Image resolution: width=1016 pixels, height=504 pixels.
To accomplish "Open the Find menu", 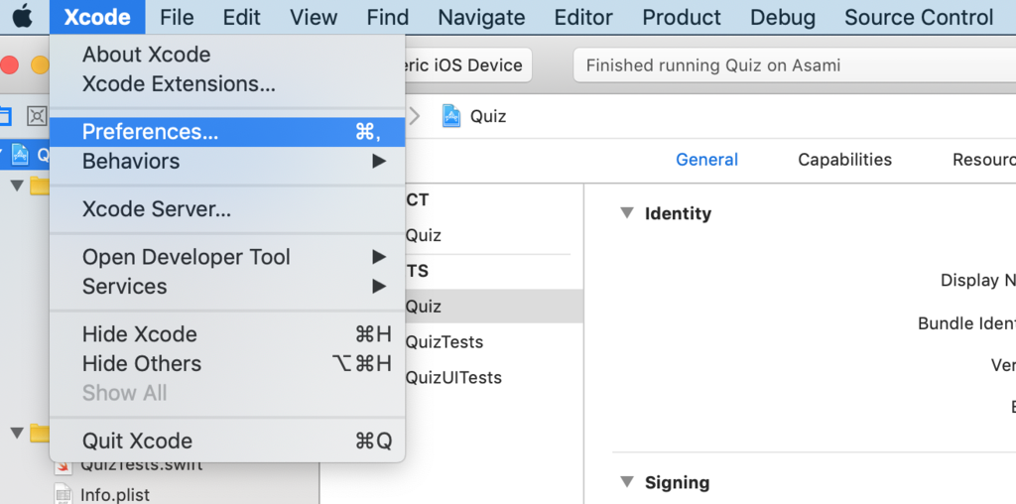I will 388,17.
